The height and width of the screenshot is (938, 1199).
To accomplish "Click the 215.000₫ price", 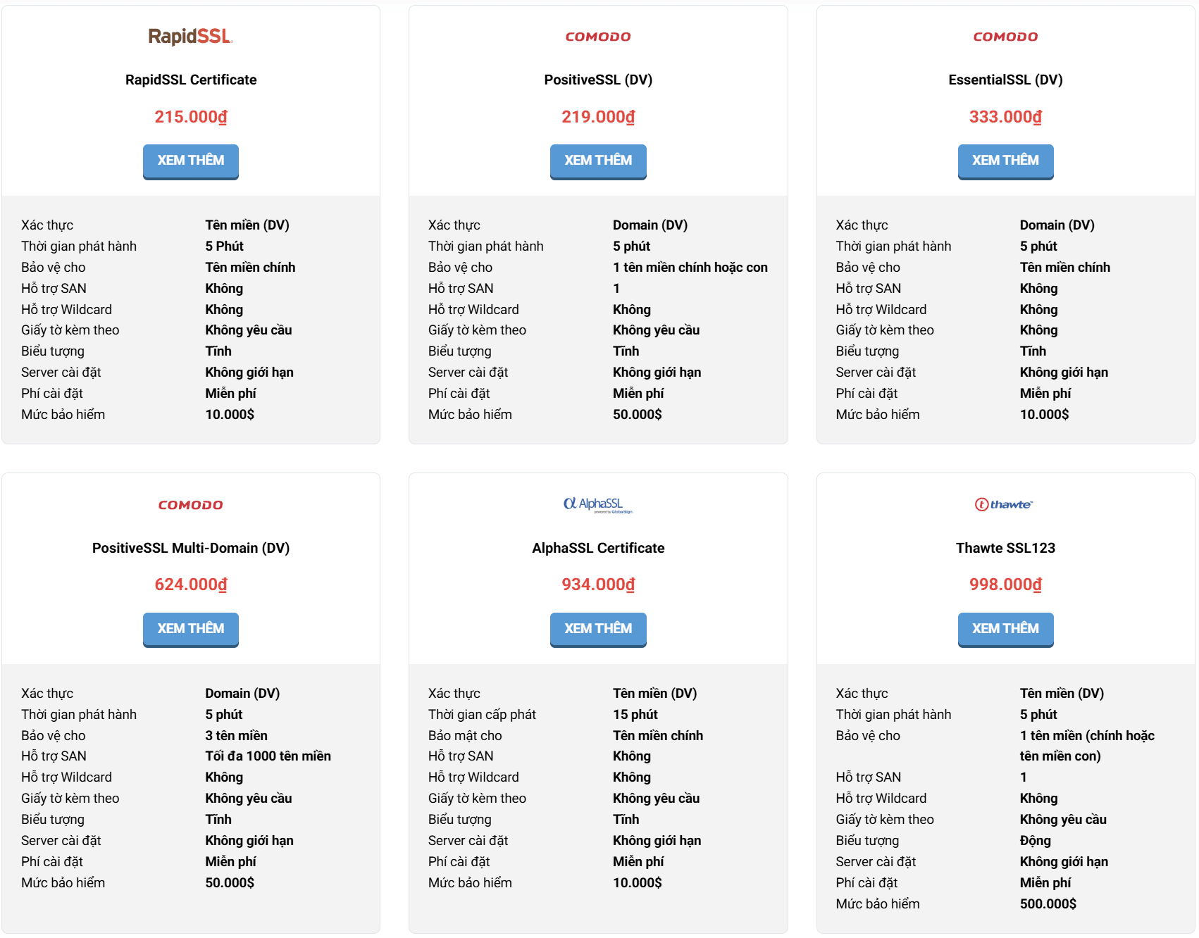I will (x=191, y=117).
